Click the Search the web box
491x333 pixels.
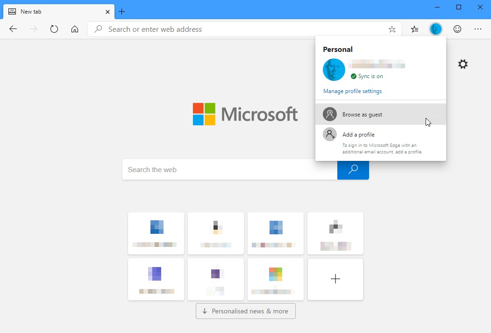coord(230,169)
